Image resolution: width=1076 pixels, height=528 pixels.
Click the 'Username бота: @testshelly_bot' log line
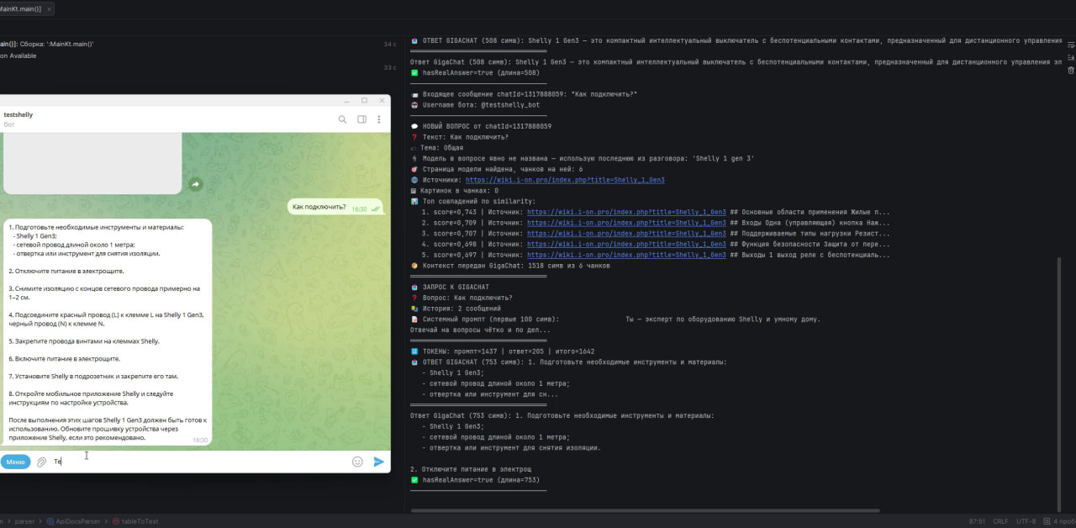[475, 105]
